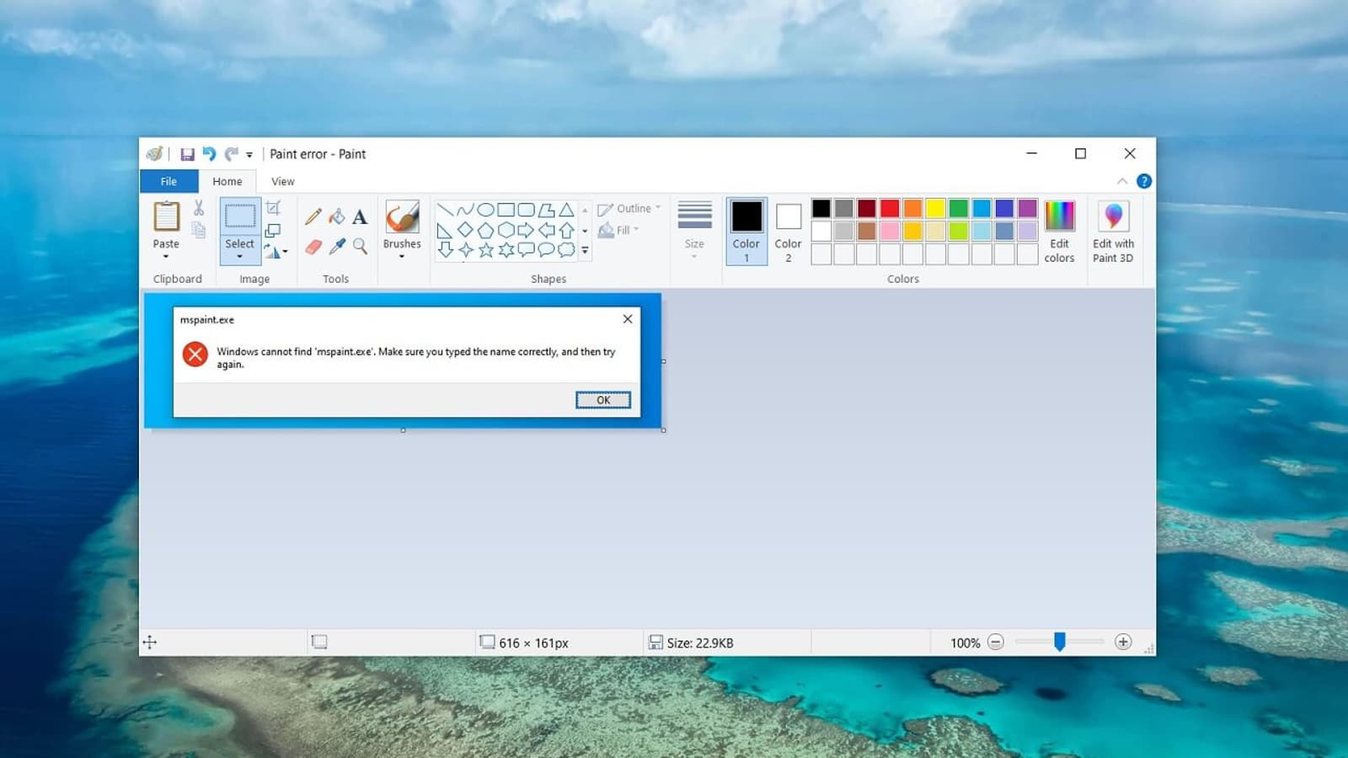This screenshot has height=758, width=1348.
Task: Choose the rectangular Select tool
Action: point(240,216)
